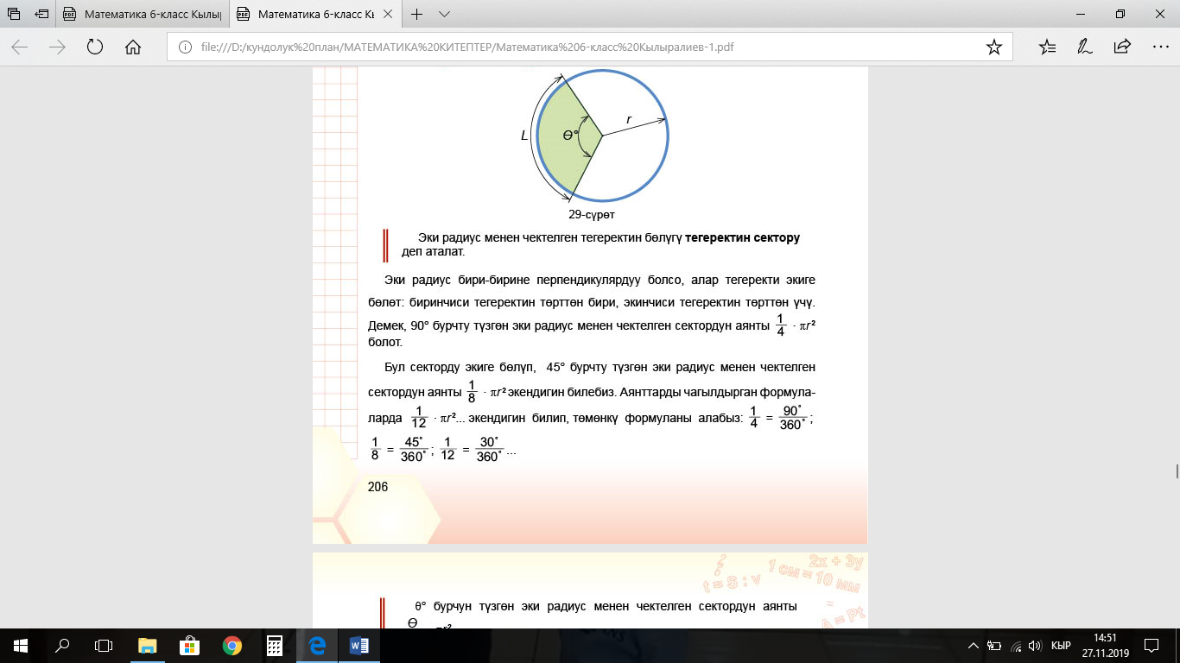Image resolution: width=1180 pixels, height=663 pixels.
Task: Switch КЫР keyboard language indicator
Action: click(1061, 645)
